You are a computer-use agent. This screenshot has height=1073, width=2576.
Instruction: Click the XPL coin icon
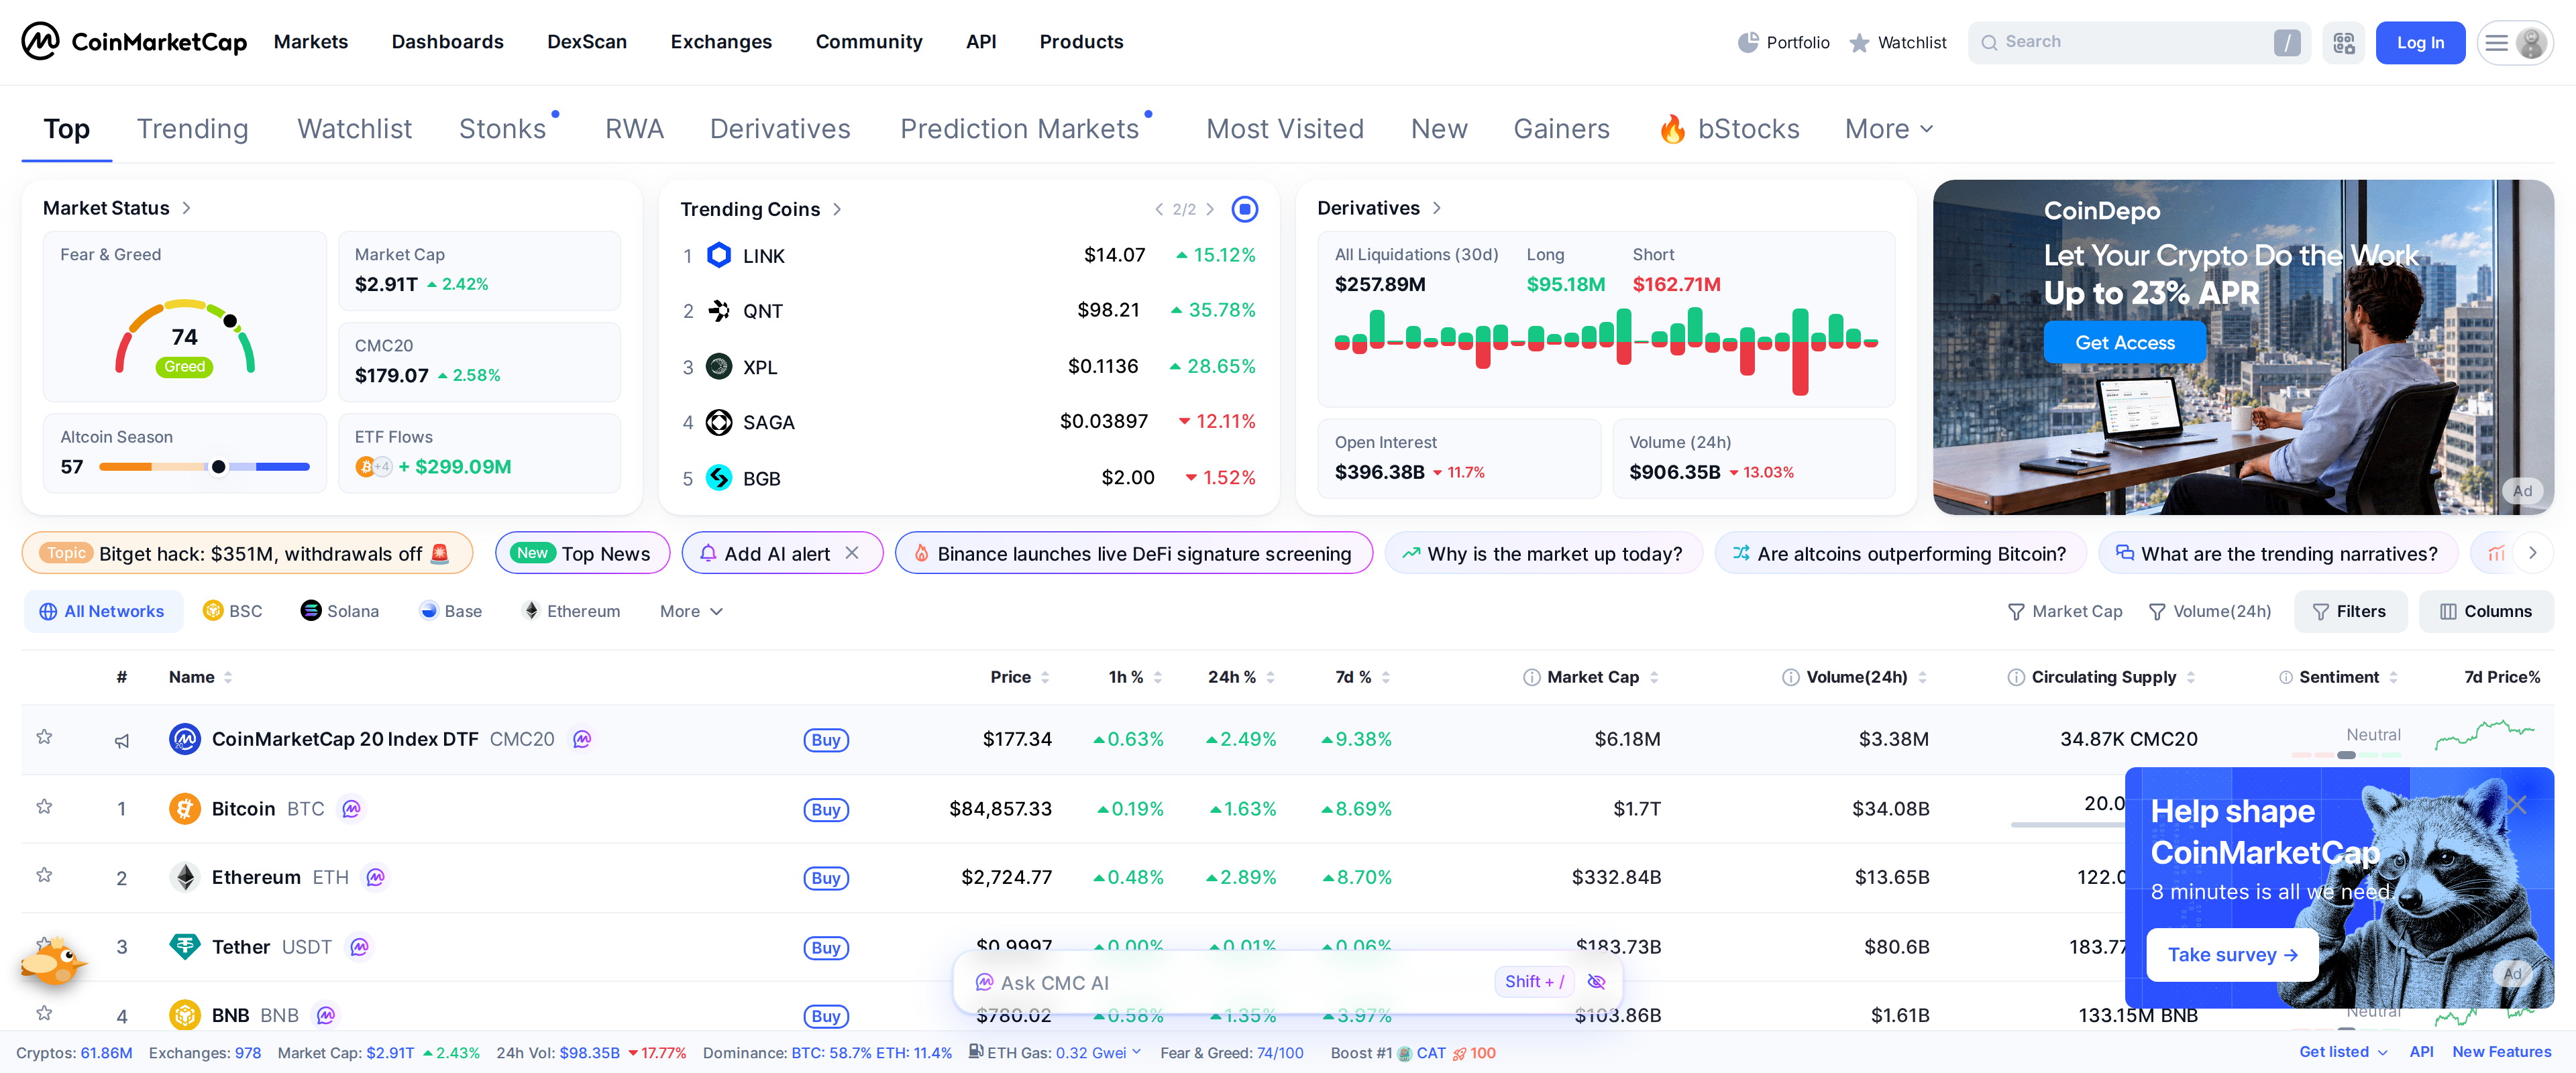(718, 366)
